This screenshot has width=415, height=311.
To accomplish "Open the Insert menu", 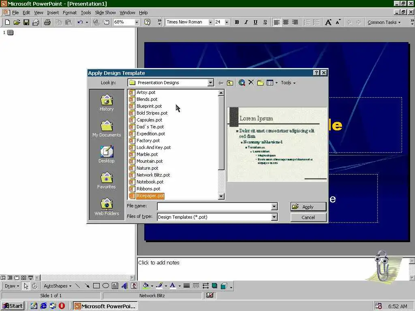I will [x=53, y=13].
